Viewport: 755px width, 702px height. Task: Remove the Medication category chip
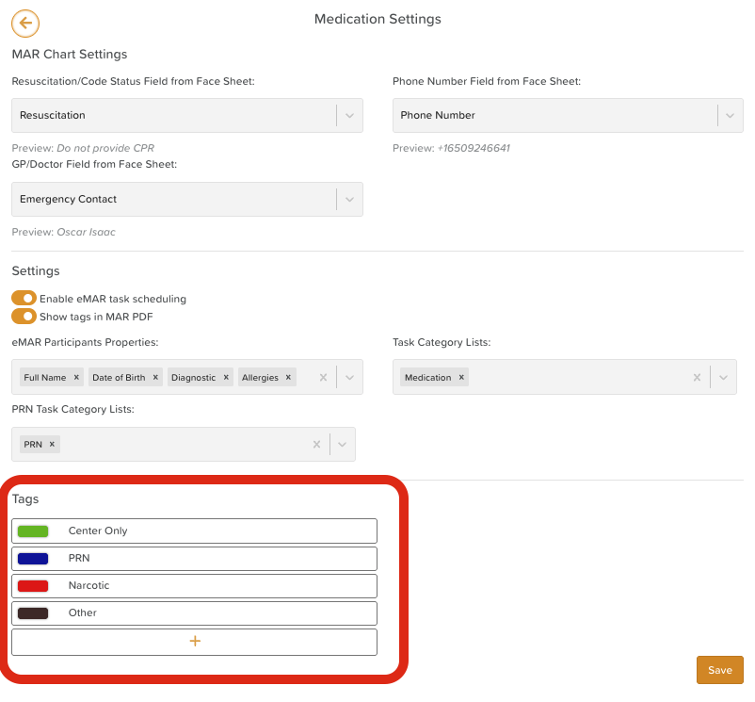click(x=461, y=378)
